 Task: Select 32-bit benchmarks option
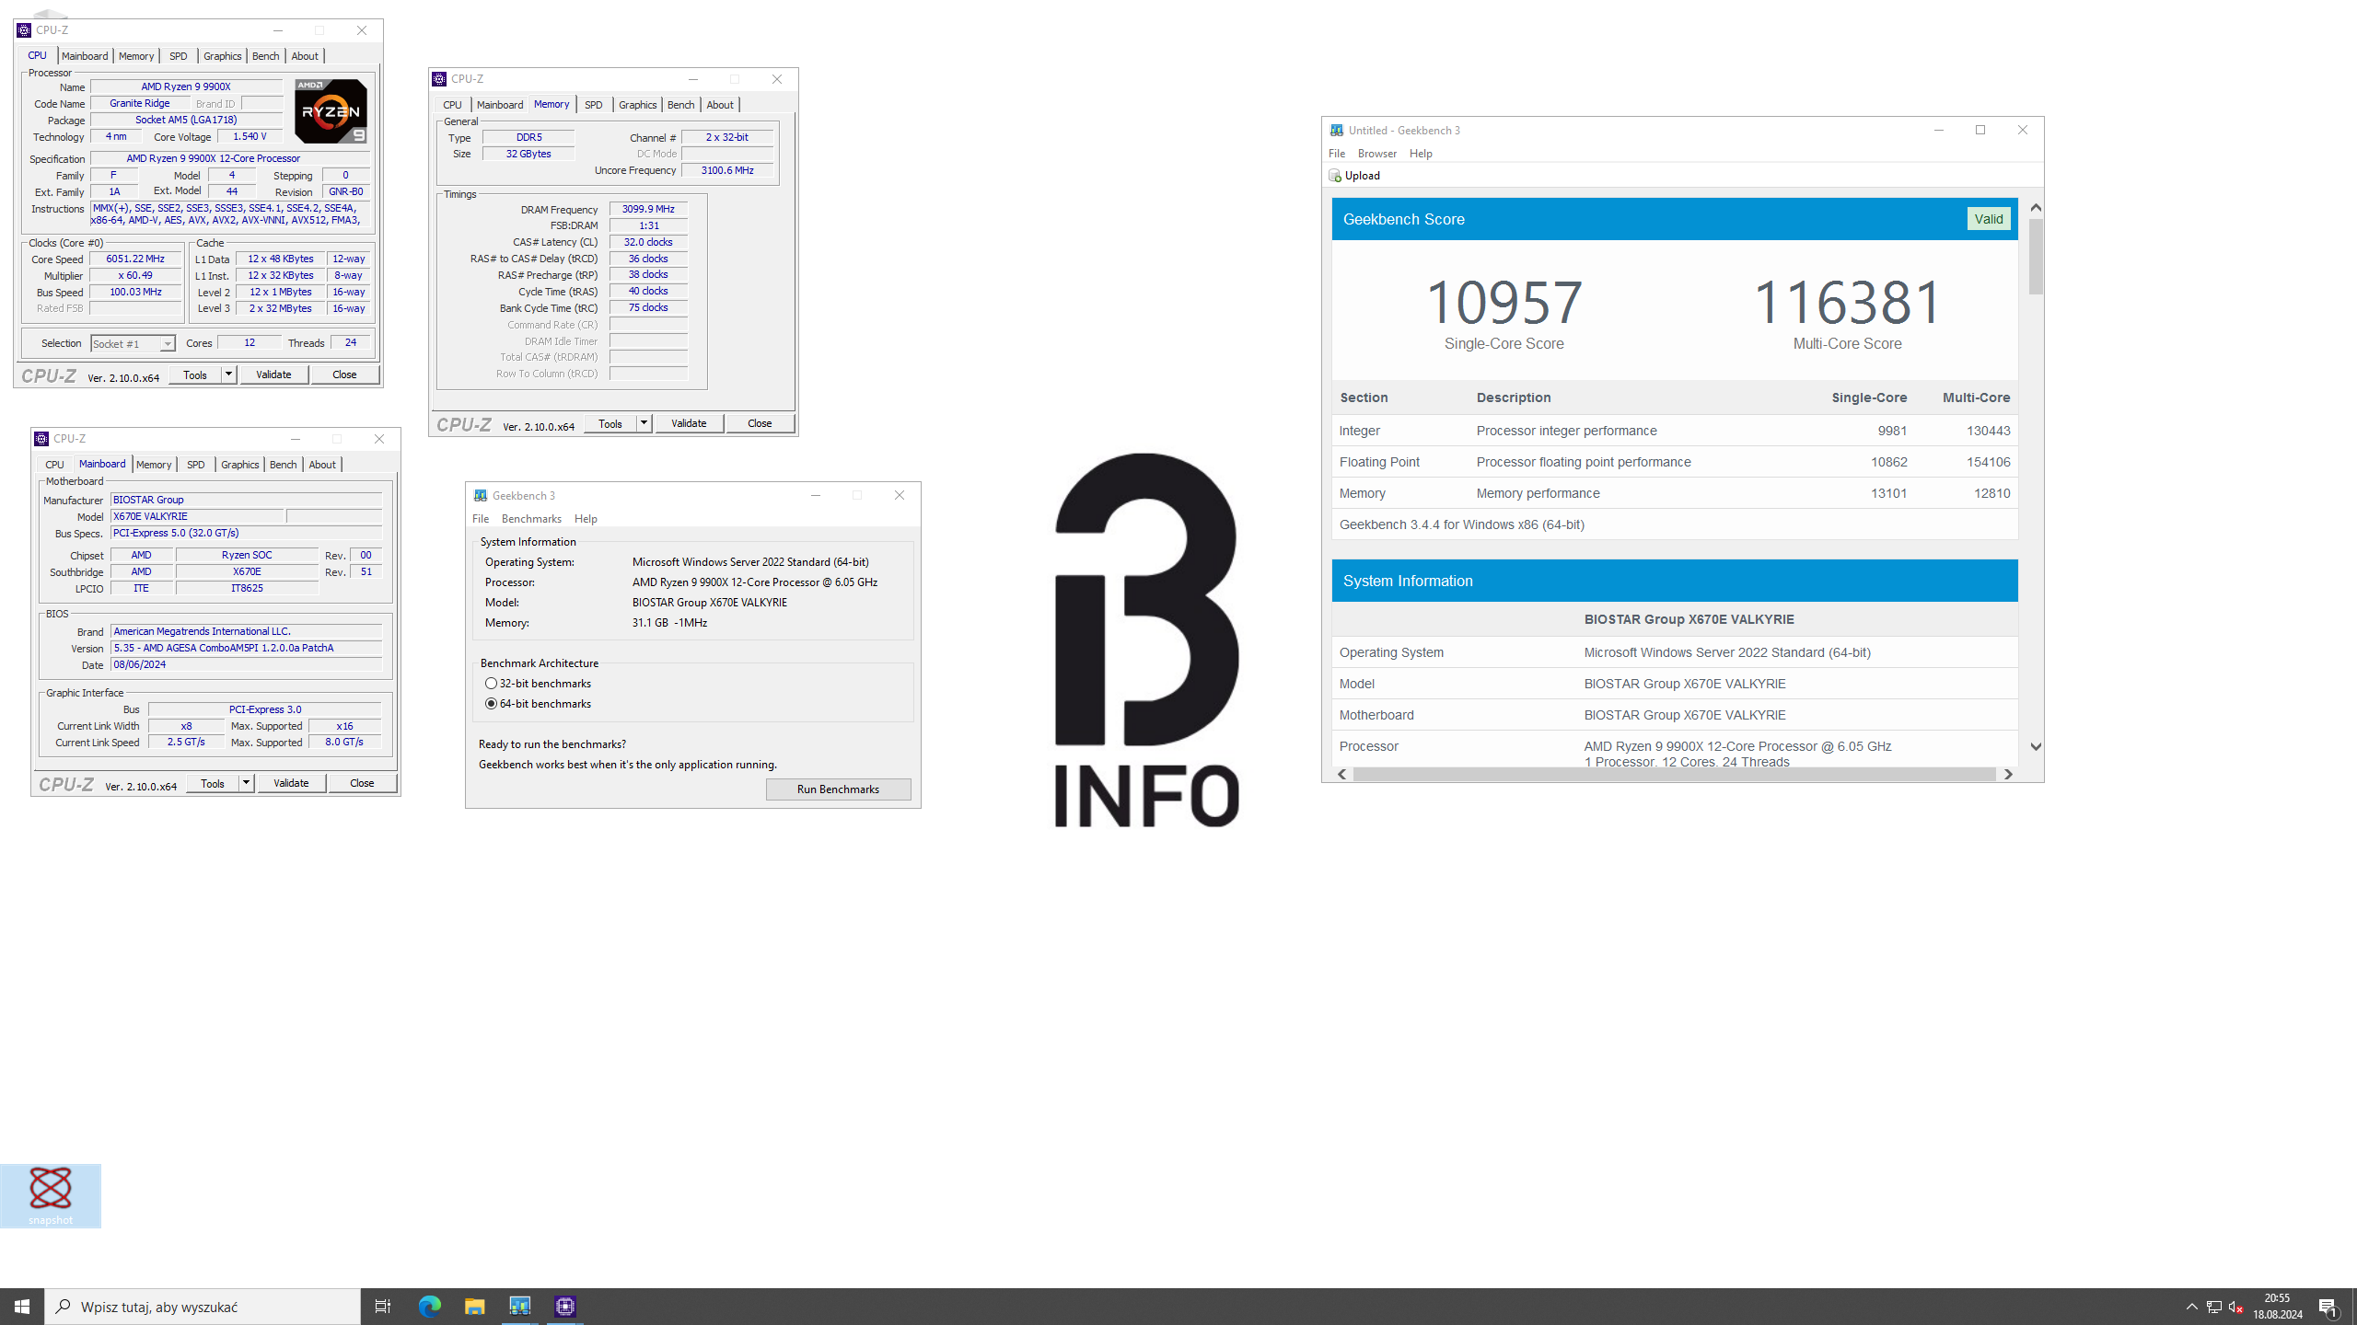539,684
